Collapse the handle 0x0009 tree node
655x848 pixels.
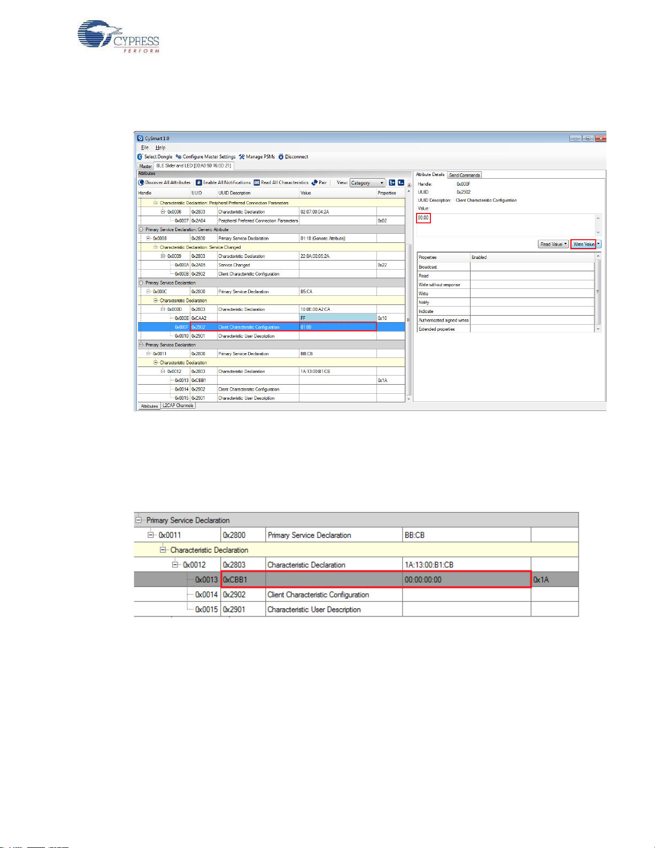(x=163, y=256)
